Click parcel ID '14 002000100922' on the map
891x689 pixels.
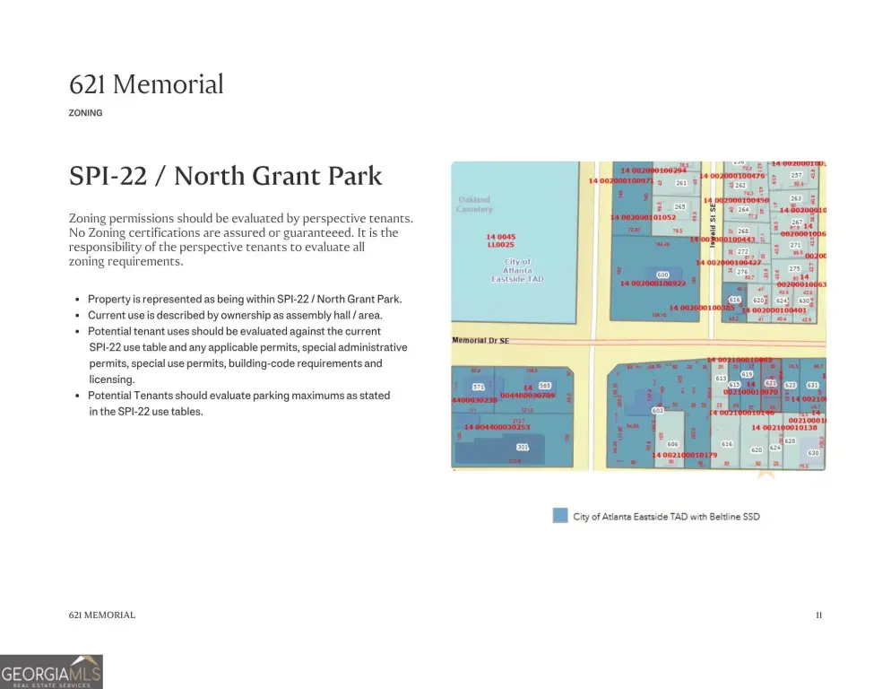pos(653,283)
